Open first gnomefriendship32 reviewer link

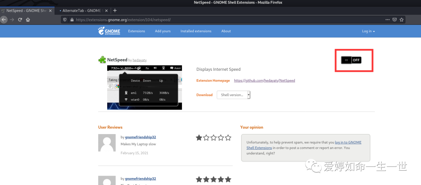click(x=140, y=137)
